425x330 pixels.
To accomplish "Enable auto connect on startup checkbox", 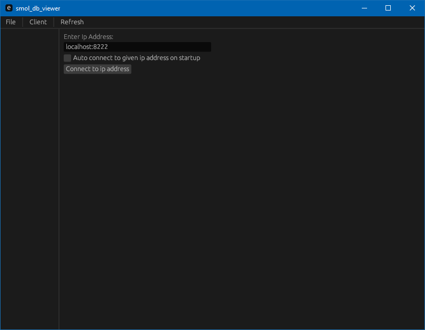I will 67,58.
